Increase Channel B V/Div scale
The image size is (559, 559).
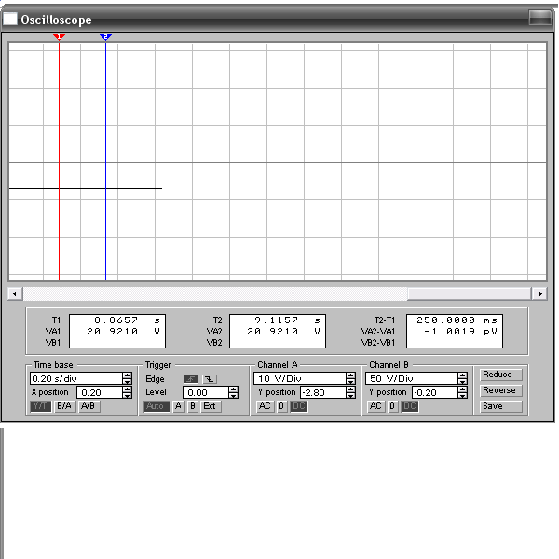pyautogui.click(x=463, y=375)
